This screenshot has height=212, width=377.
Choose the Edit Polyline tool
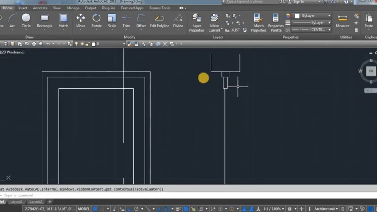pyautogui.click(x=159, y=21)
